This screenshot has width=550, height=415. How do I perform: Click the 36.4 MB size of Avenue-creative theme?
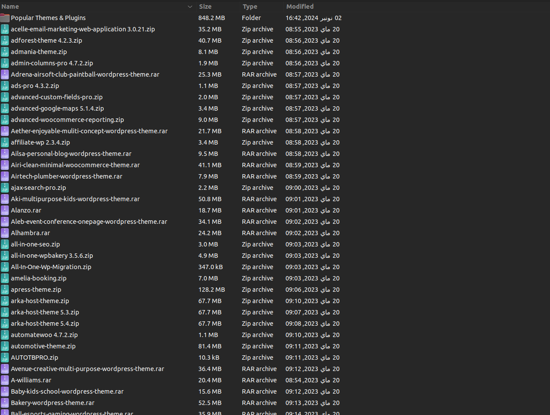210,369
